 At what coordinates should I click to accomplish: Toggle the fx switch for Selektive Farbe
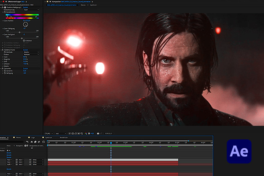coord(3,50)
